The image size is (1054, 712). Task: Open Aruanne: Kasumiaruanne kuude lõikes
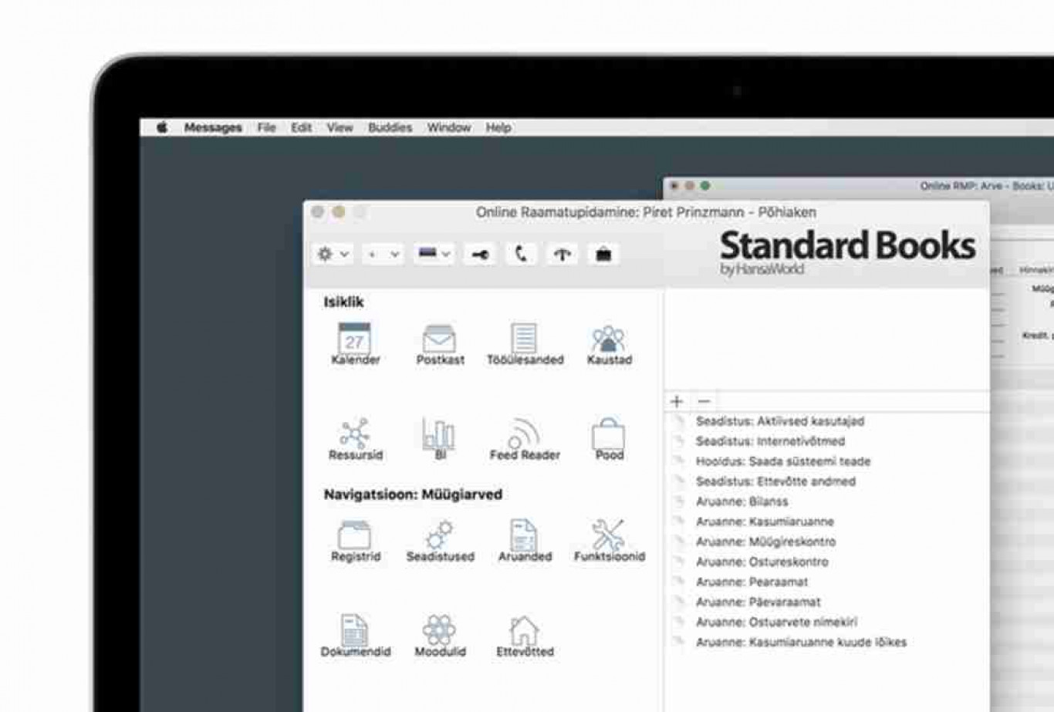pyautogui.click(x=801, y=642)
